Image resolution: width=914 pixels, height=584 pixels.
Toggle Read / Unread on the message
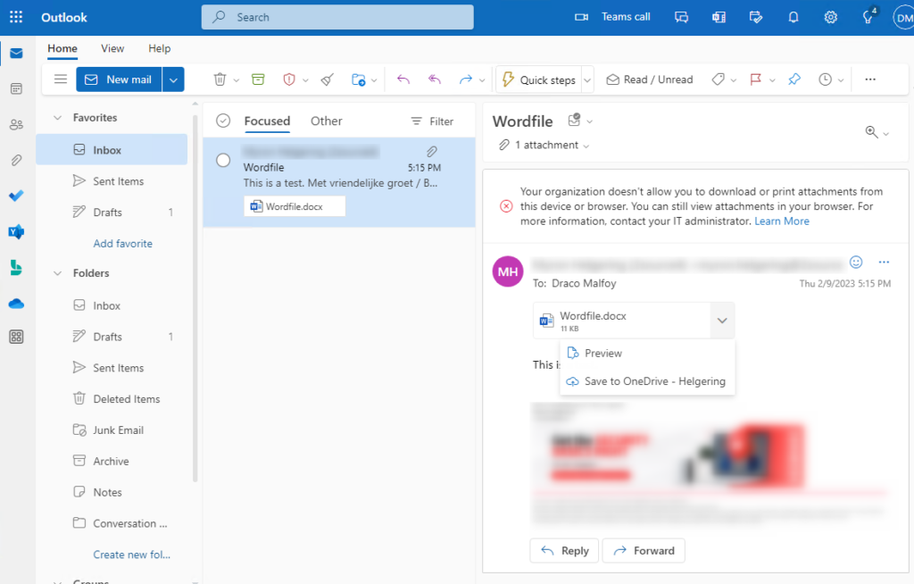click(650, 79)
